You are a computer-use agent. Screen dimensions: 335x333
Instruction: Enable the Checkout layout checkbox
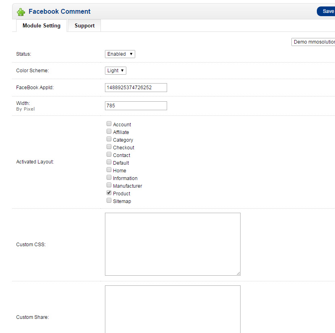(109, 147)
